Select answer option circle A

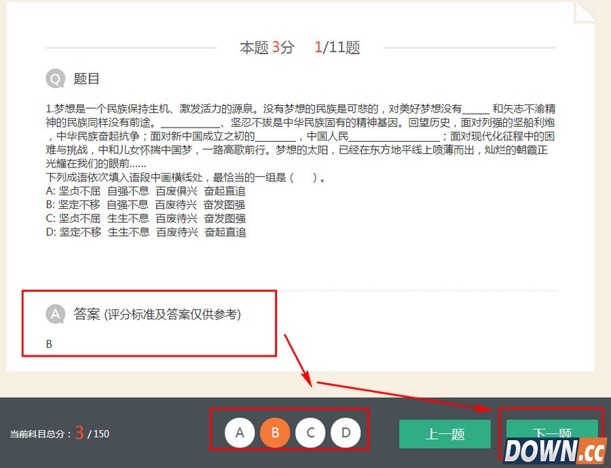(x=240, y=431)
